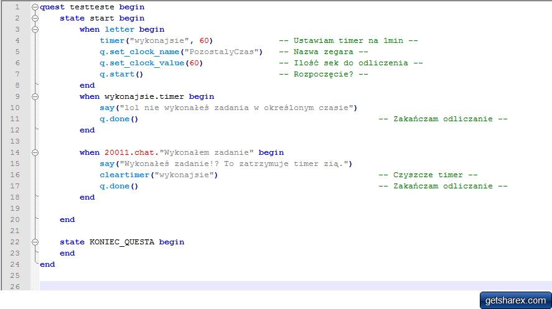Image resolution: width=552 pixels, height=309 pixels.
Task: Click the letter keyword on line 3
Action: [x=119, y=29]
